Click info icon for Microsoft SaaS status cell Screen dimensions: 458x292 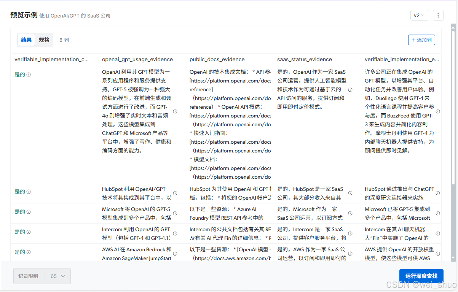tap(350, 213)
